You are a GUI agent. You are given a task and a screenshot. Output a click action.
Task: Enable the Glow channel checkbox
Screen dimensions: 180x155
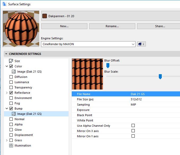pos(11,130)
